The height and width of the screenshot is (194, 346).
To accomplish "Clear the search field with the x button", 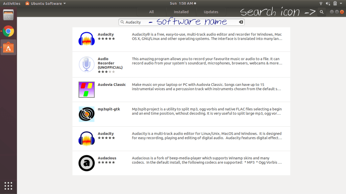I will click(x=241, y=22).
